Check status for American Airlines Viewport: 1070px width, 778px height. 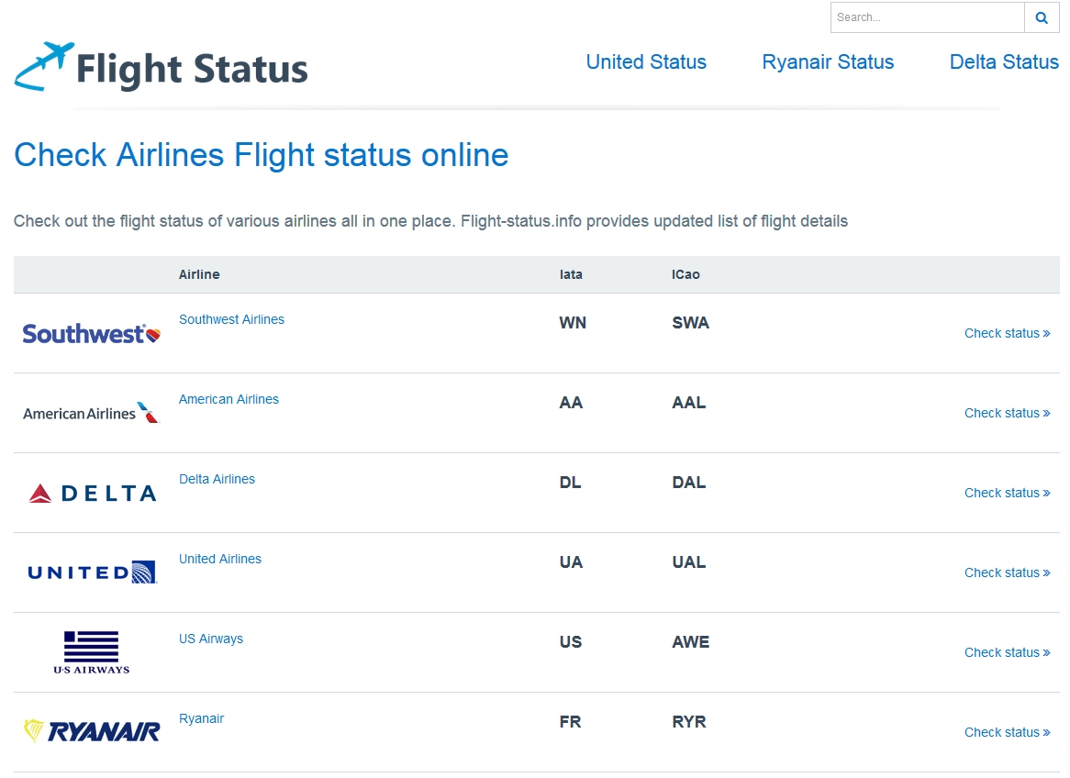[1008, 413]
